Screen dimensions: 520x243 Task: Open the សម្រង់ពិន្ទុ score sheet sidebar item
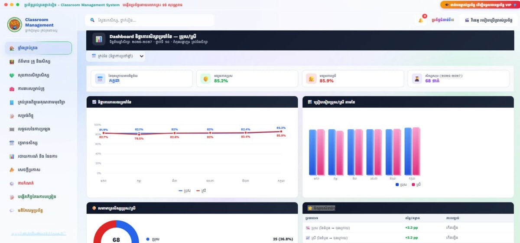[39, 116]
